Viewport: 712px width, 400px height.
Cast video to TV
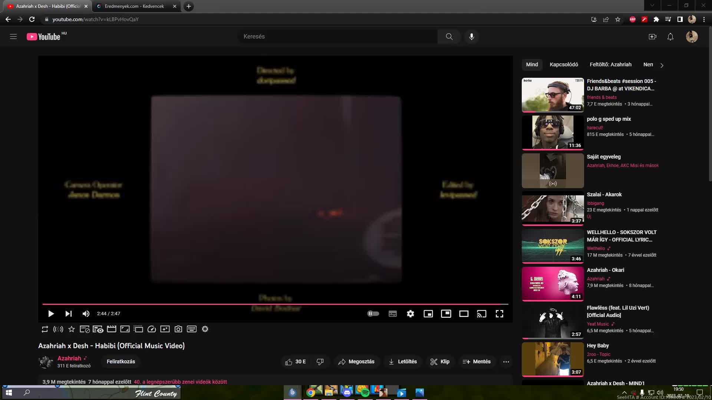click(481, 314)
